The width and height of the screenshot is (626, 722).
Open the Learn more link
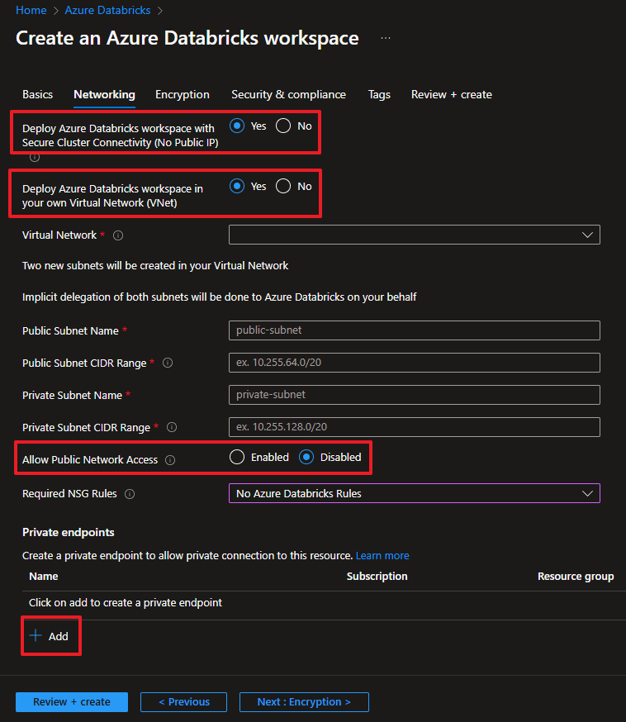coord(382,555)
